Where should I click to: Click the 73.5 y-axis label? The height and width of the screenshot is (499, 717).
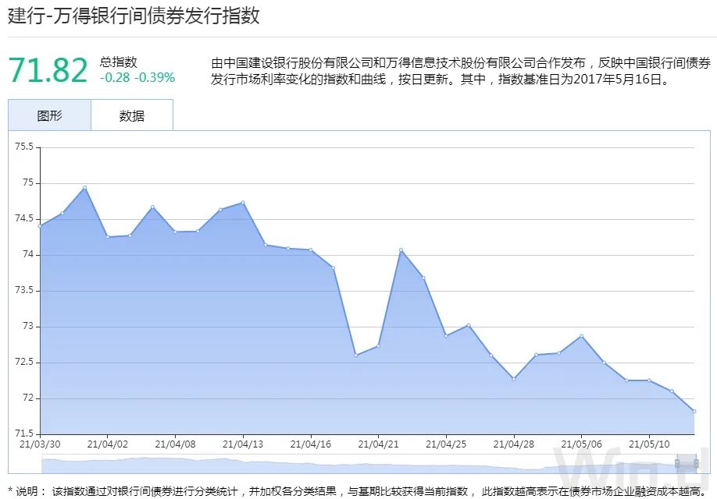point(24,290)
